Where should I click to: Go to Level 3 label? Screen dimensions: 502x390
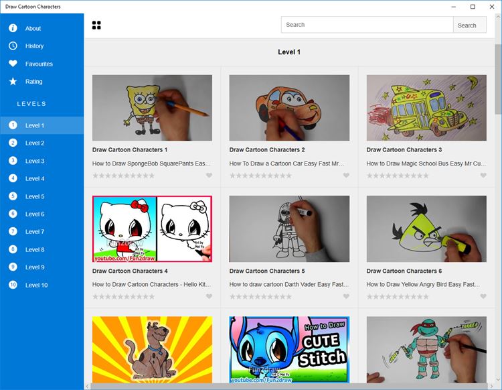tap(35, 161)
